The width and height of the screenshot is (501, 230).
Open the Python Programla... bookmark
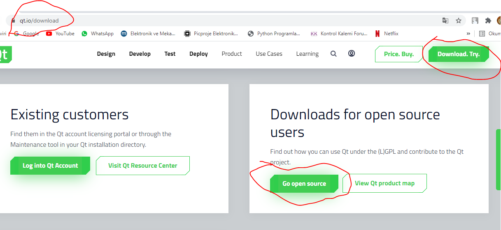274,34
